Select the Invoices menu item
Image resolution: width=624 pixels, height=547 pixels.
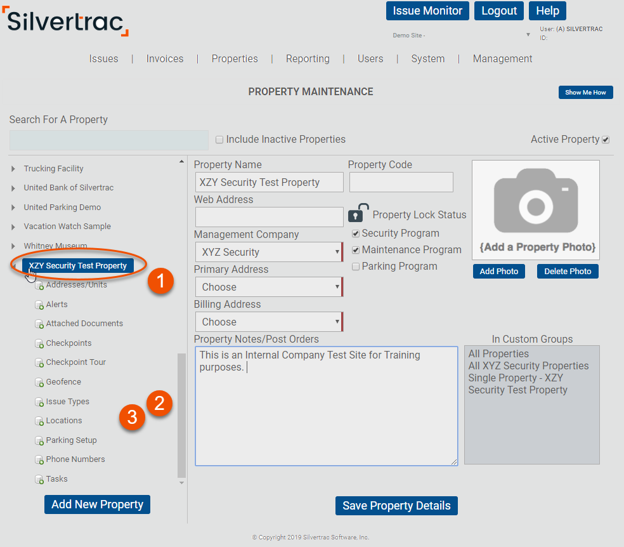point(164,58)
